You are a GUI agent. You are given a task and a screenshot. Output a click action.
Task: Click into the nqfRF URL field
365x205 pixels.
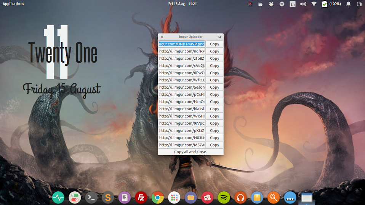182,51
